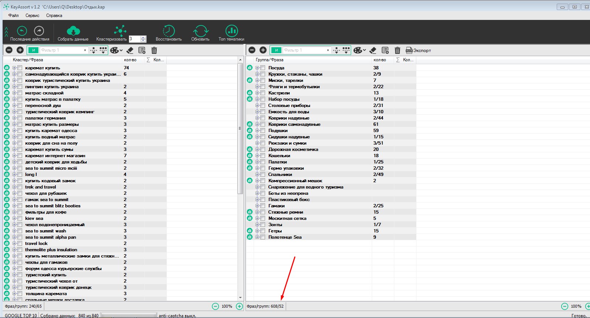Expand the 'переносной душ' cluster
This screenshot has height=318, width=590.
click(x=14, y=106)
